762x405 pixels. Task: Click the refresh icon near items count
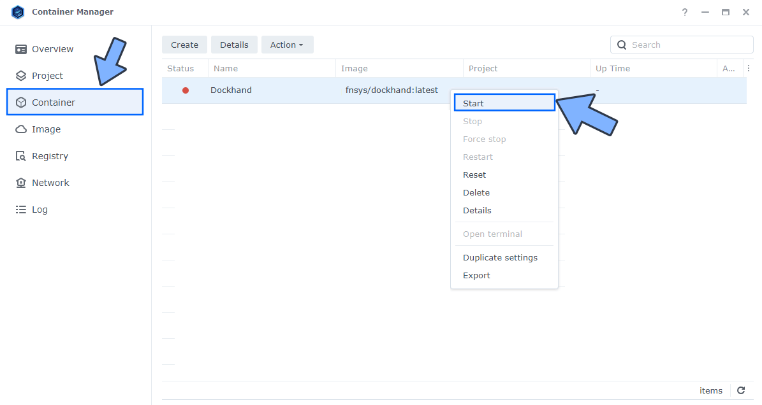click(740, 390)
